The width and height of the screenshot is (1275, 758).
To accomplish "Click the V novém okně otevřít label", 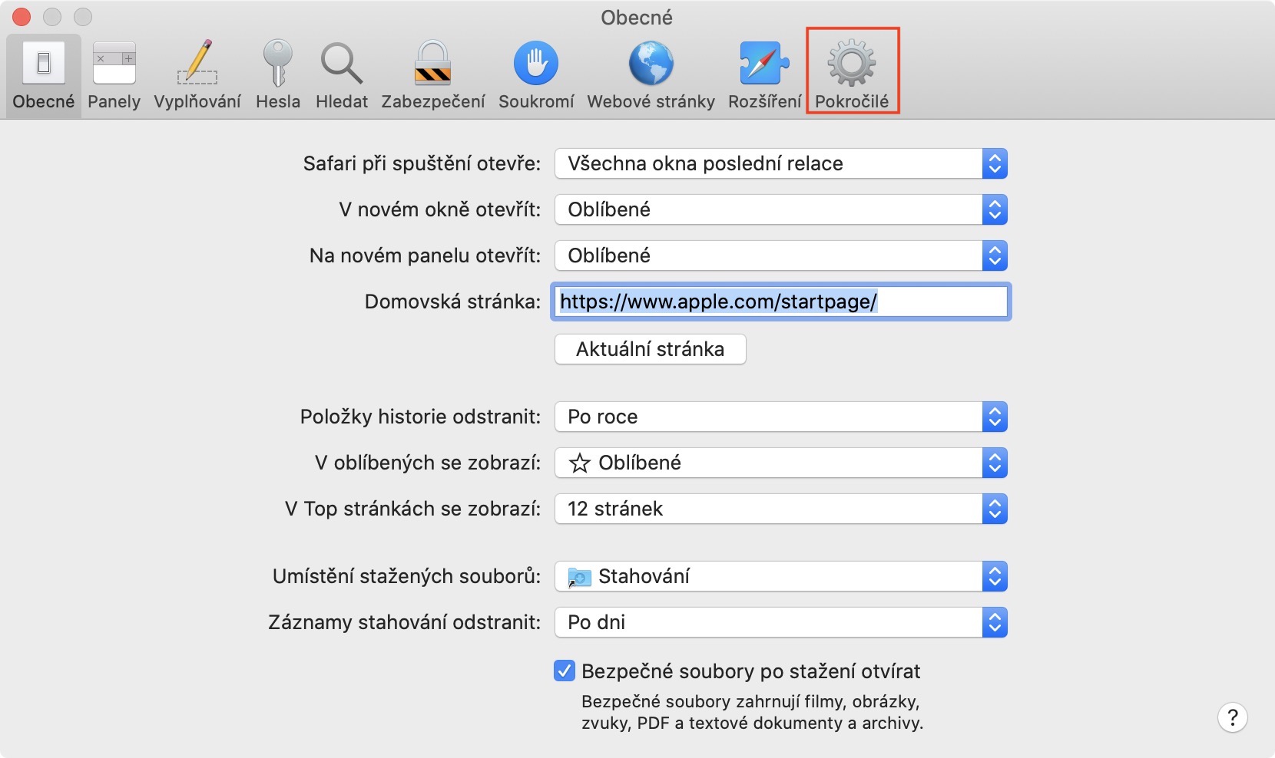I will (x=439, y=209).
